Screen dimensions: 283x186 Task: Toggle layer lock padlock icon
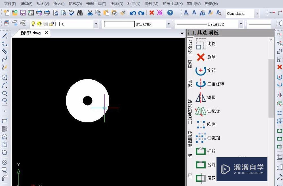[x=52, y=24]
